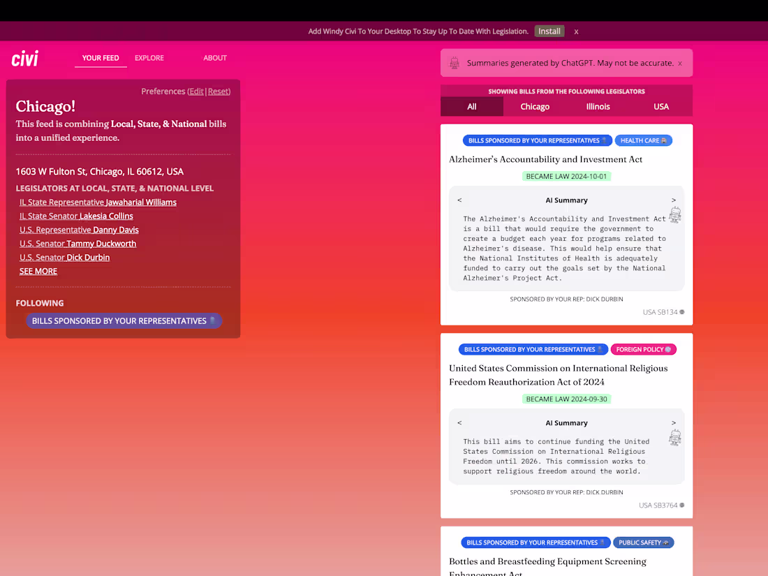Screen dimensions: 768x576
Task: Go to previous summary on Alzheimer's bill
Action: pos(459,200)
